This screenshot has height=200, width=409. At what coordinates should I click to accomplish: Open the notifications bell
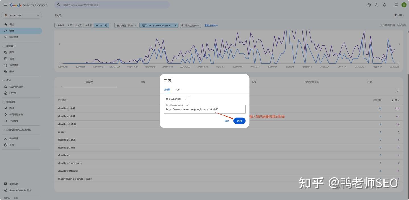point(384,5)
